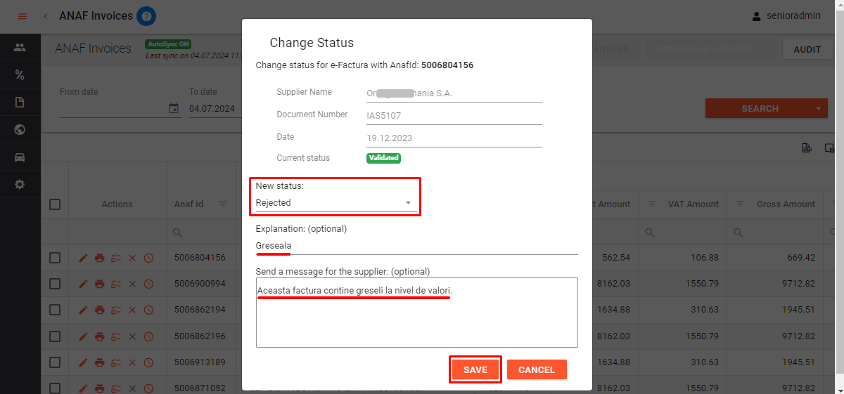Open Gross Amount column filter menu
Image resolution: width=844 pixels, height=394 pixels.
coord(740,204)
